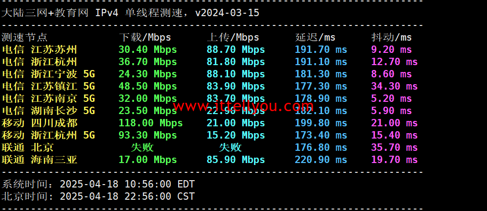Click latency value 173.40 ms
Image resolution: width=487 pixels, height=211 pixels.
tap(321, 135)
